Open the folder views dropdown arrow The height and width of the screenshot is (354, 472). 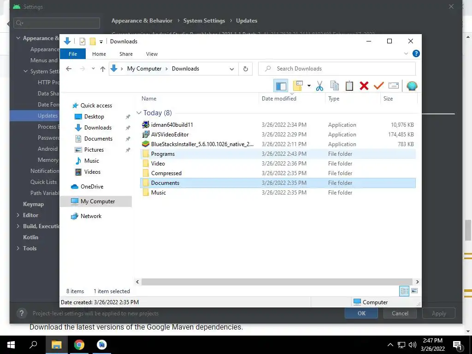point(309,86)
